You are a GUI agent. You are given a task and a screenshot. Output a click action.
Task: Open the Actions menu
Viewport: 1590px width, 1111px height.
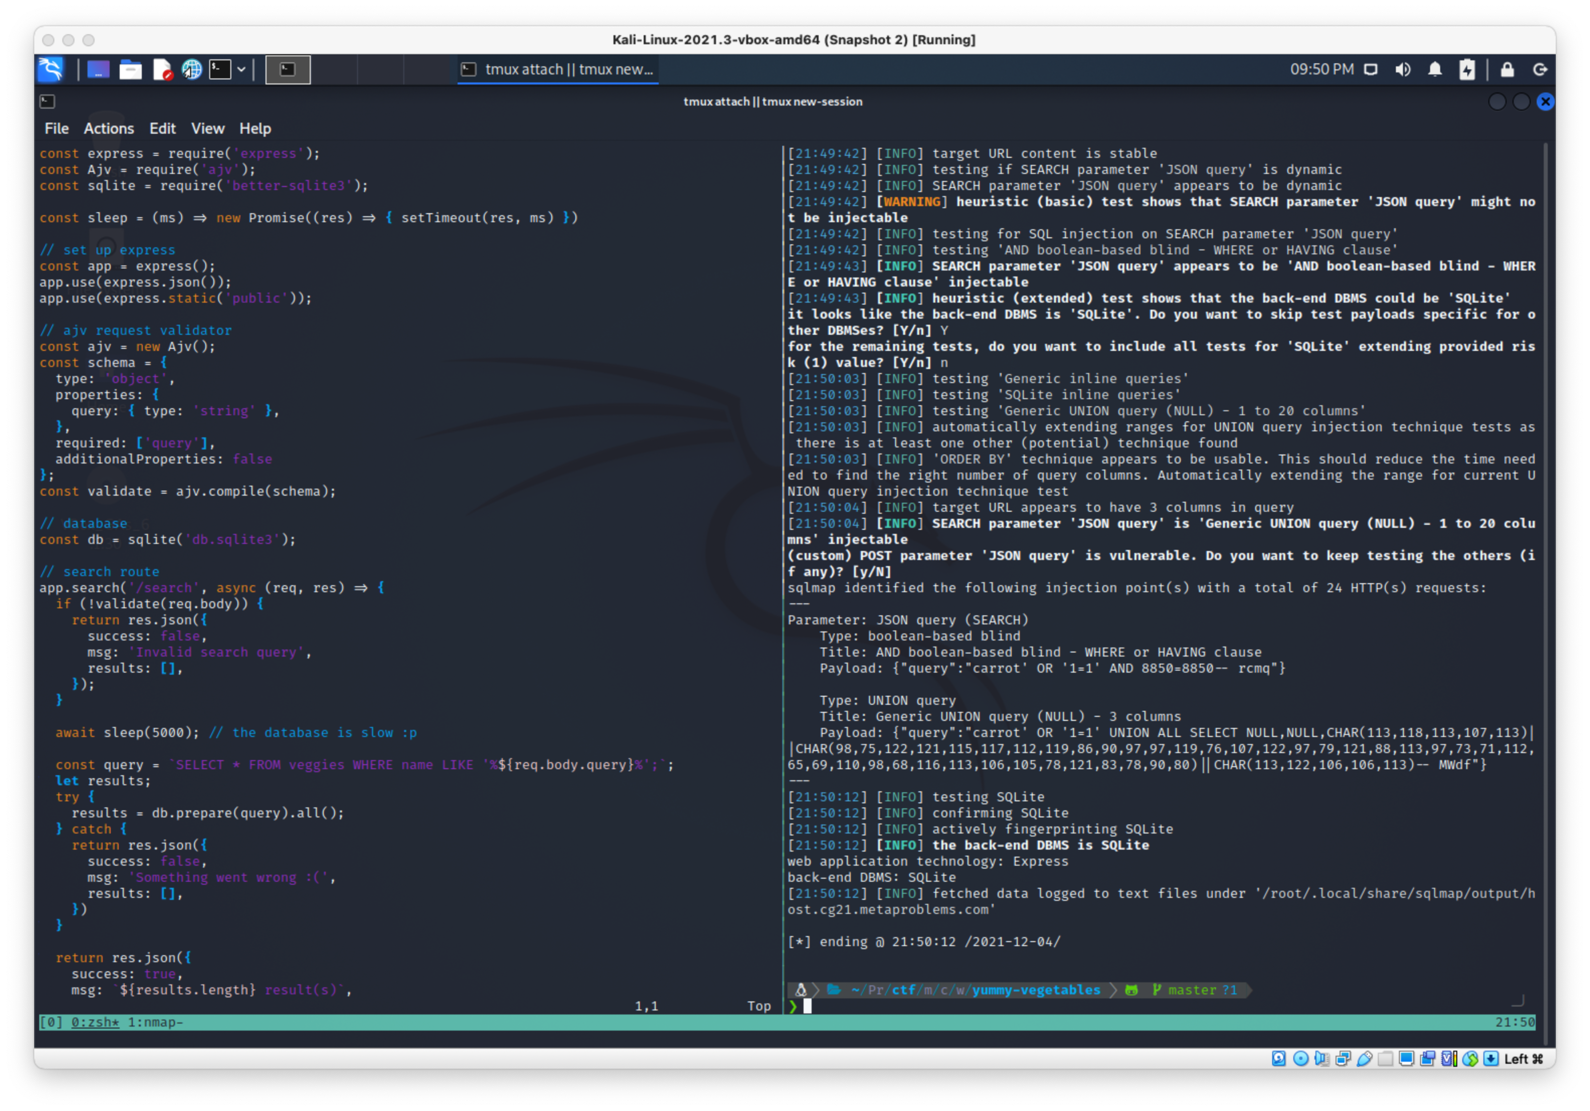click(x=109, y=129)
